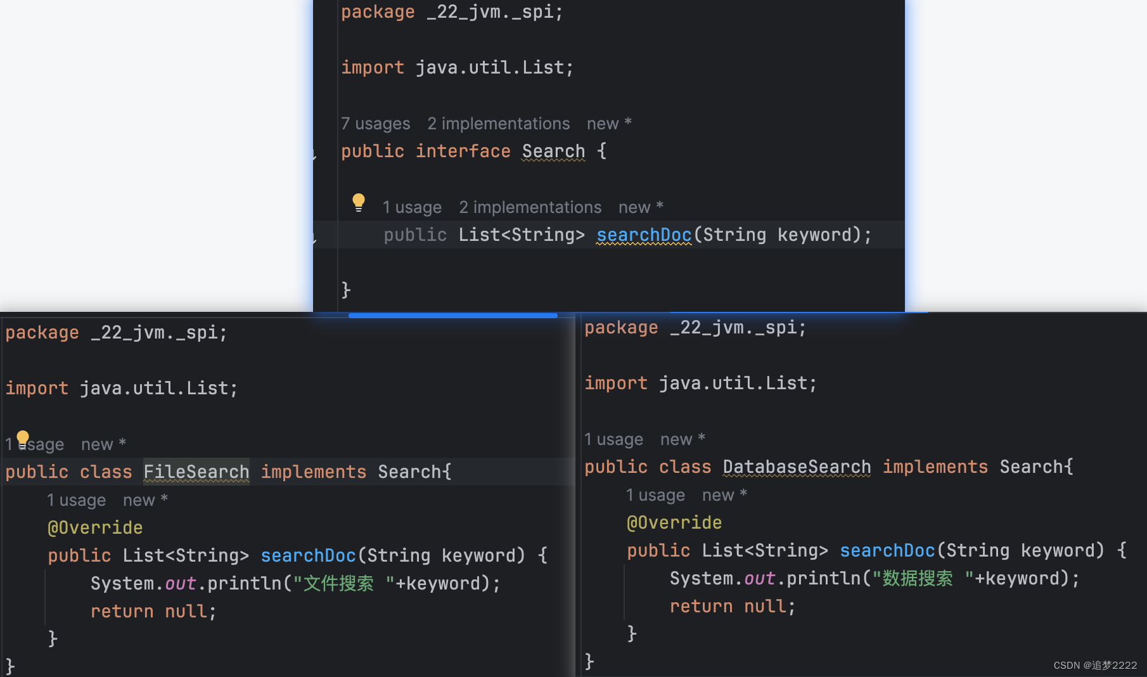Click 'new *' hint above DatabaseSearch class

point(683,439)
